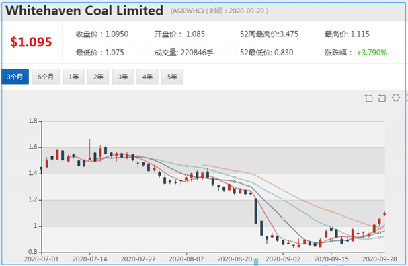Click the Whitehaven Coal Limited title
408x266 pixels.
click(84, 11)
